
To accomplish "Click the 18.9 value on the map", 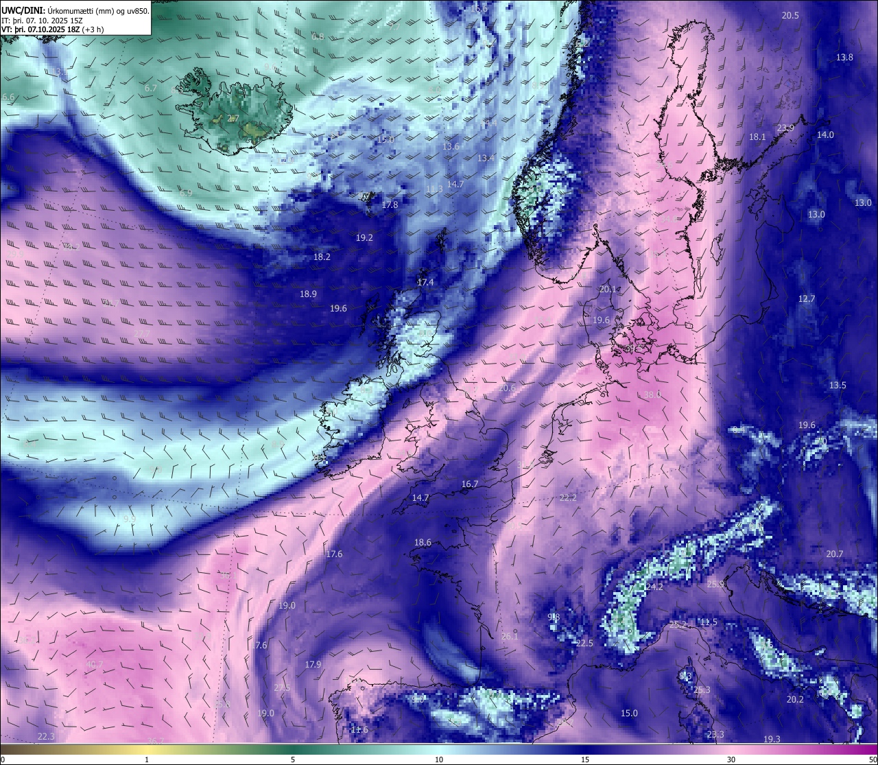I will point(308,294).
